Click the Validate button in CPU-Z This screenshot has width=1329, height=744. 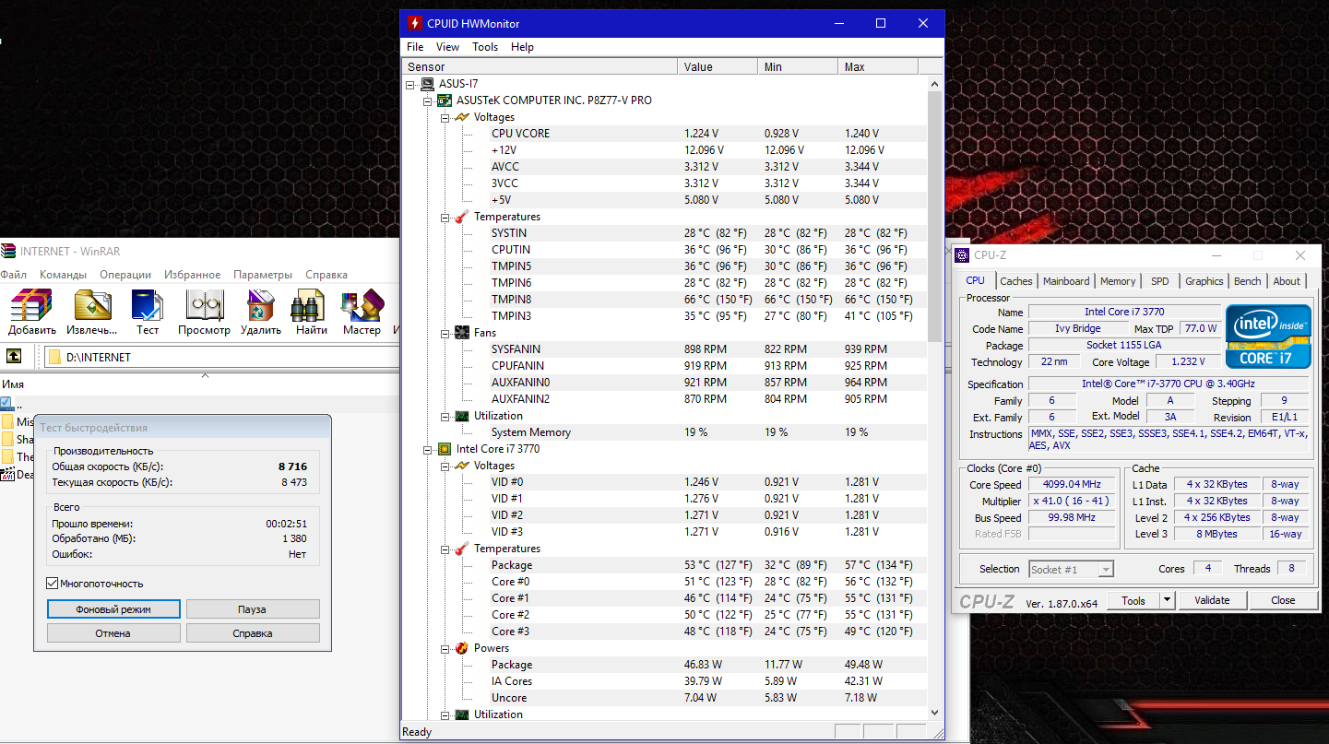tap(1212, 600)
